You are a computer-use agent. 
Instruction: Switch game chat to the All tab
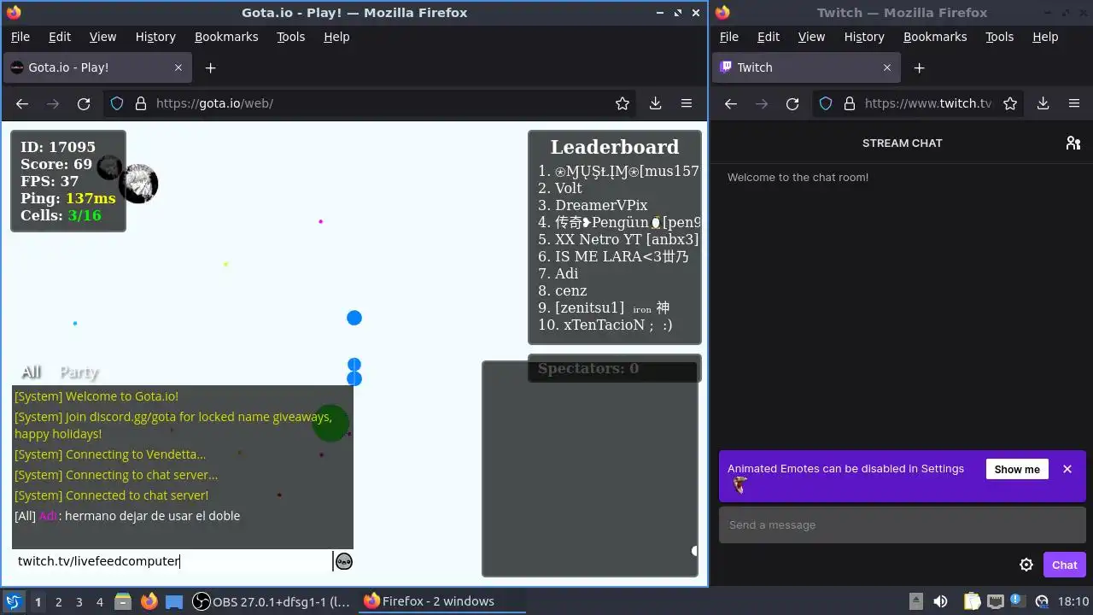(31, 372)
